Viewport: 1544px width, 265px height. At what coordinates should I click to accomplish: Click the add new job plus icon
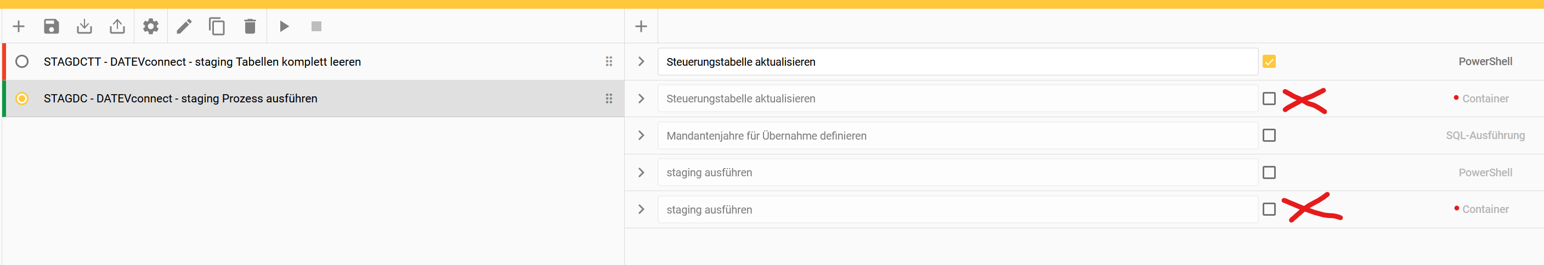point(19,26)
